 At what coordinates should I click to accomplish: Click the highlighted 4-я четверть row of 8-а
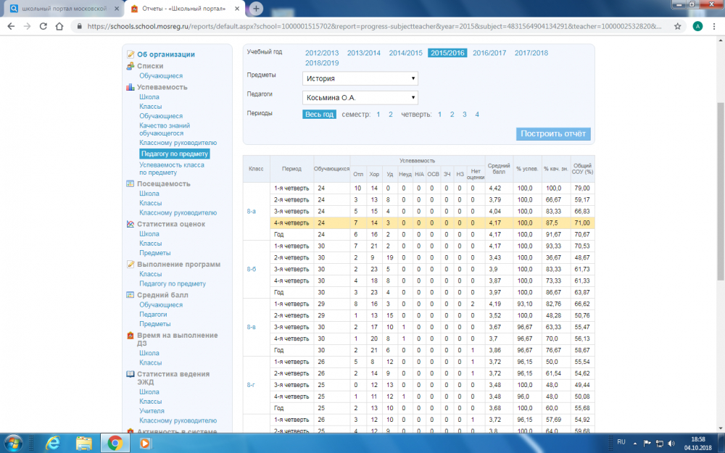click(432, 223)
